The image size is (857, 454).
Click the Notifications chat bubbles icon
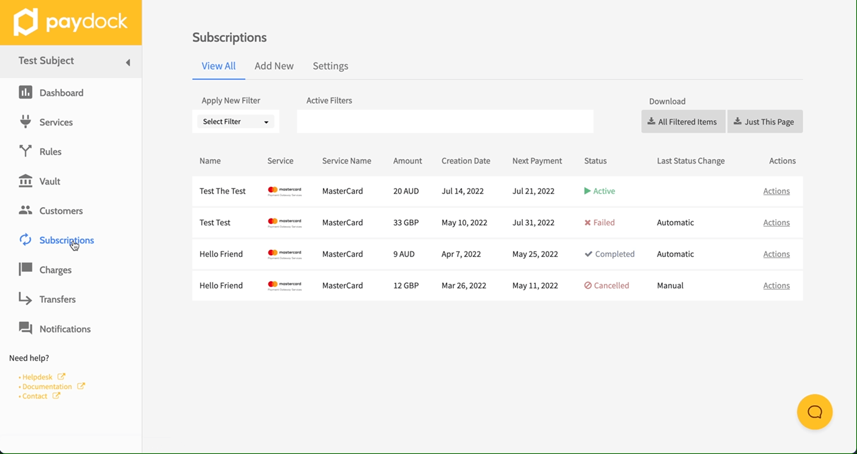coord(25,328)
